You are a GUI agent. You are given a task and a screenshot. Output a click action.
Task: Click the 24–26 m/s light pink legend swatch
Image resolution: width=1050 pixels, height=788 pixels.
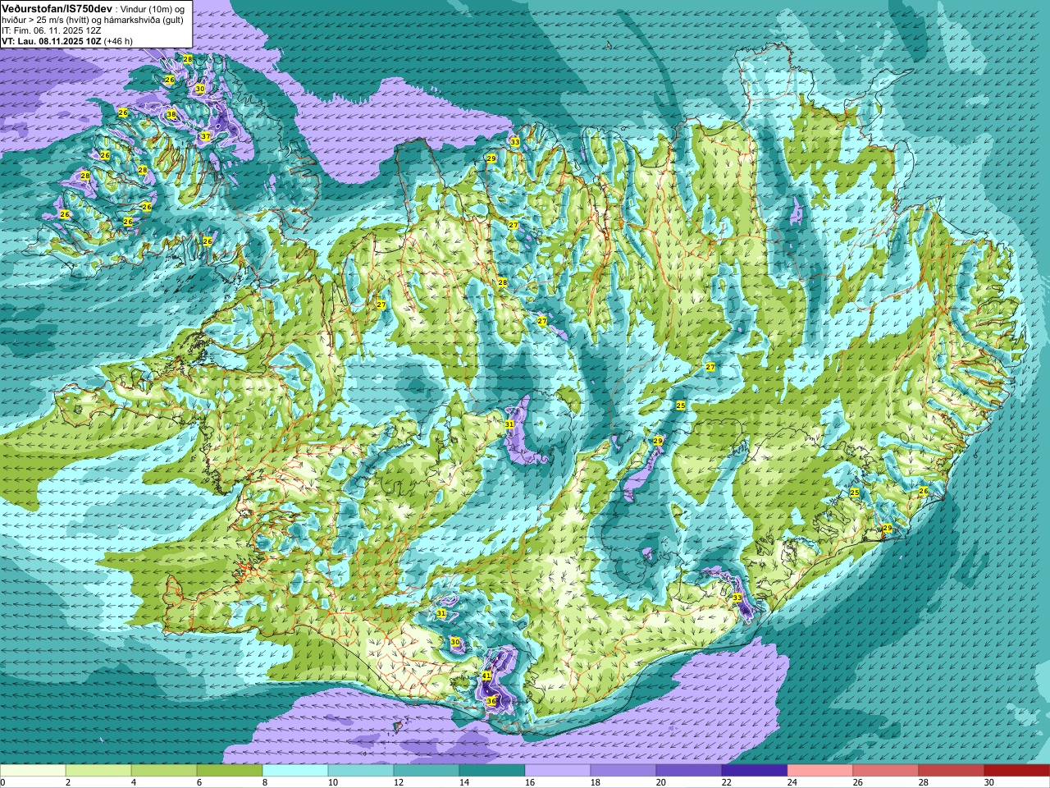click(x=820, y=771)
